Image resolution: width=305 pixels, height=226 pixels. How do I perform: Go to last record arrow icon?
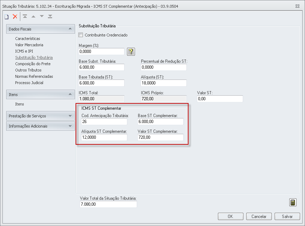point(50,16)
